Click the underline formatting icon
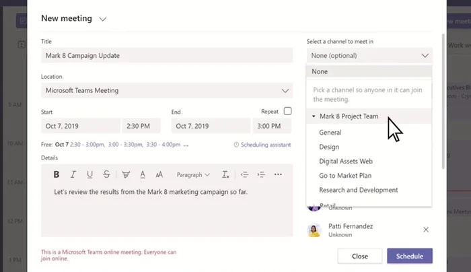The height and width of the screenshot is (272, 471). (x=90, y=174)
